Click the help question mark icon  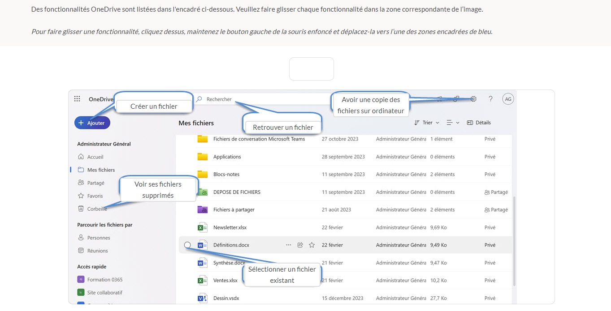coord(490,99)
